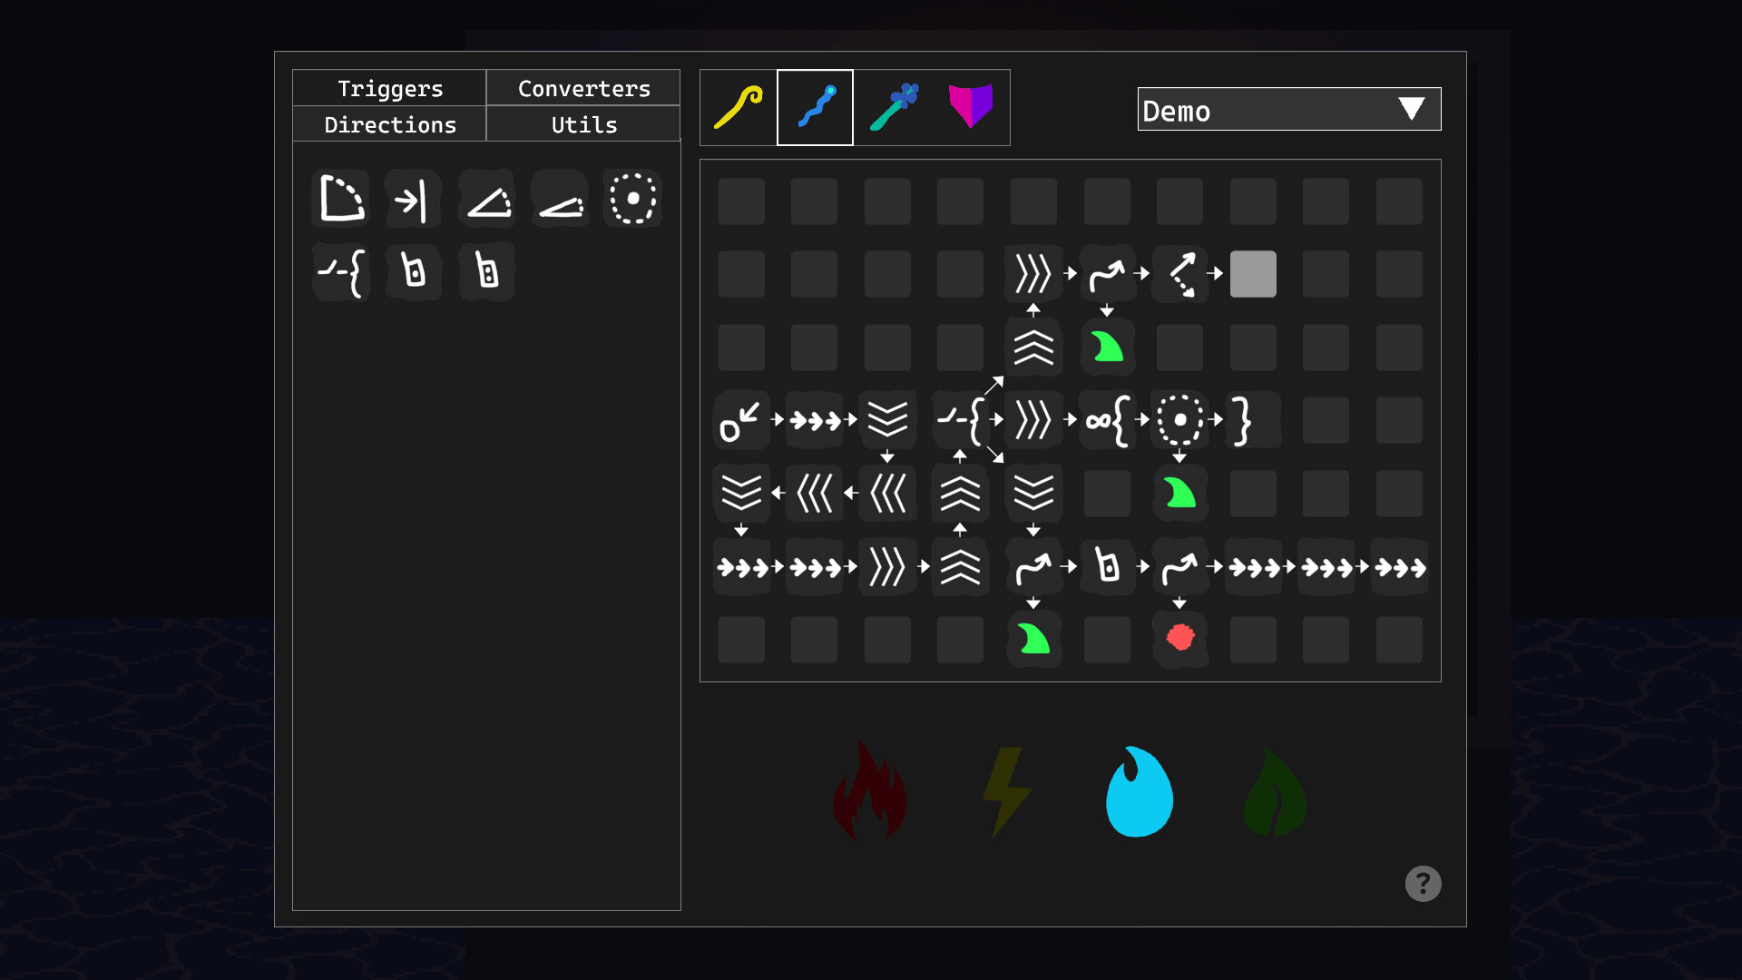Click the dropdown triangle arrow
Viewport: 1742px width, 980px height.
(1411, 109)
